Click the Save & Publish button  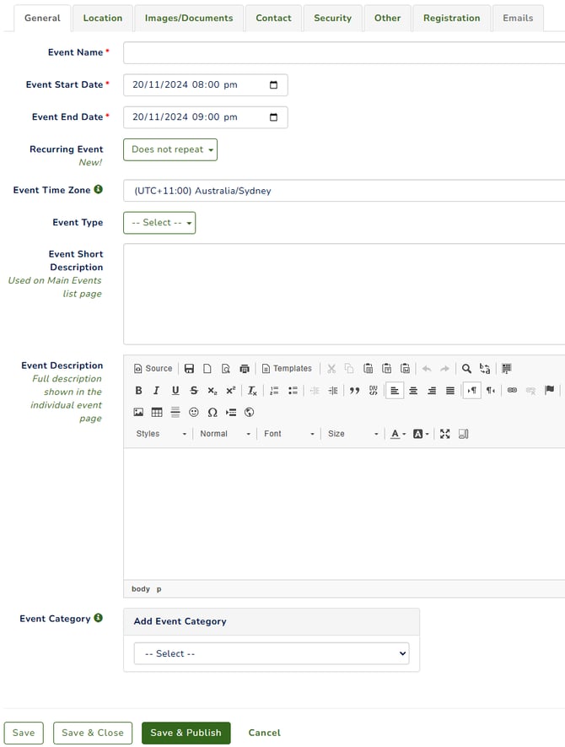[186, 733]
